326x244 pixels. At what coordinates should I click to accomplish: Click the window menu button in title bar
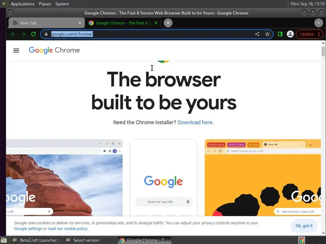click(x=10, y=13)
